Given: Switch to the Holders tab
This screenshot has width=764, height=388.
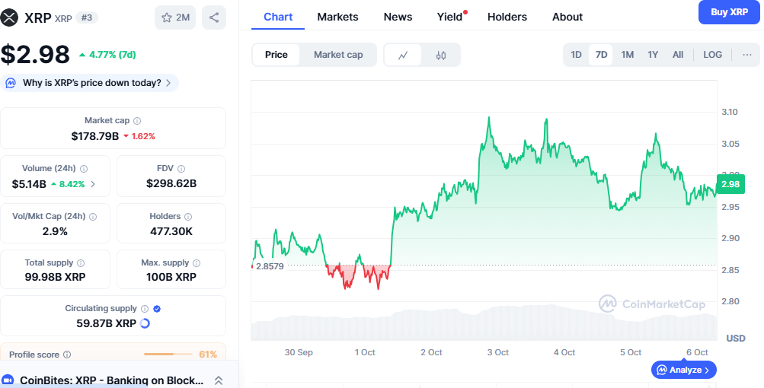Looking at the screenshot, I should pos(507,17).
